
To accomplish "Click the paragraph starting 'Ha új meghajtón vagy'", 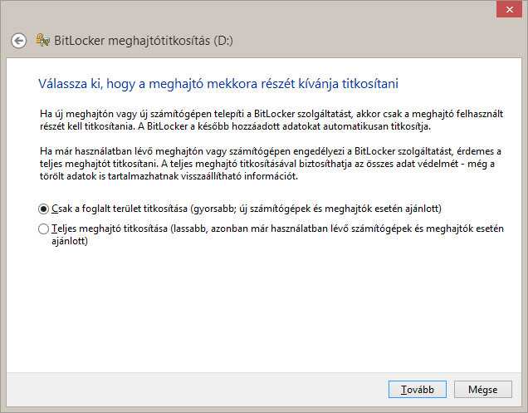I will [271, 120].
